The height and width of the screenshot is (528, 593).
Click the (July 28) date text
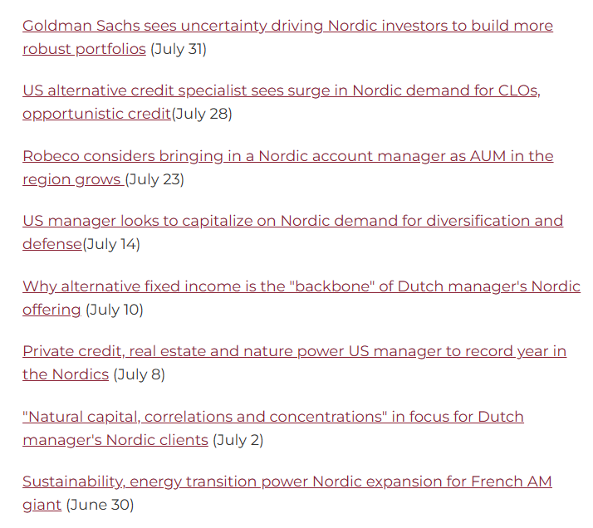[202, 114]
